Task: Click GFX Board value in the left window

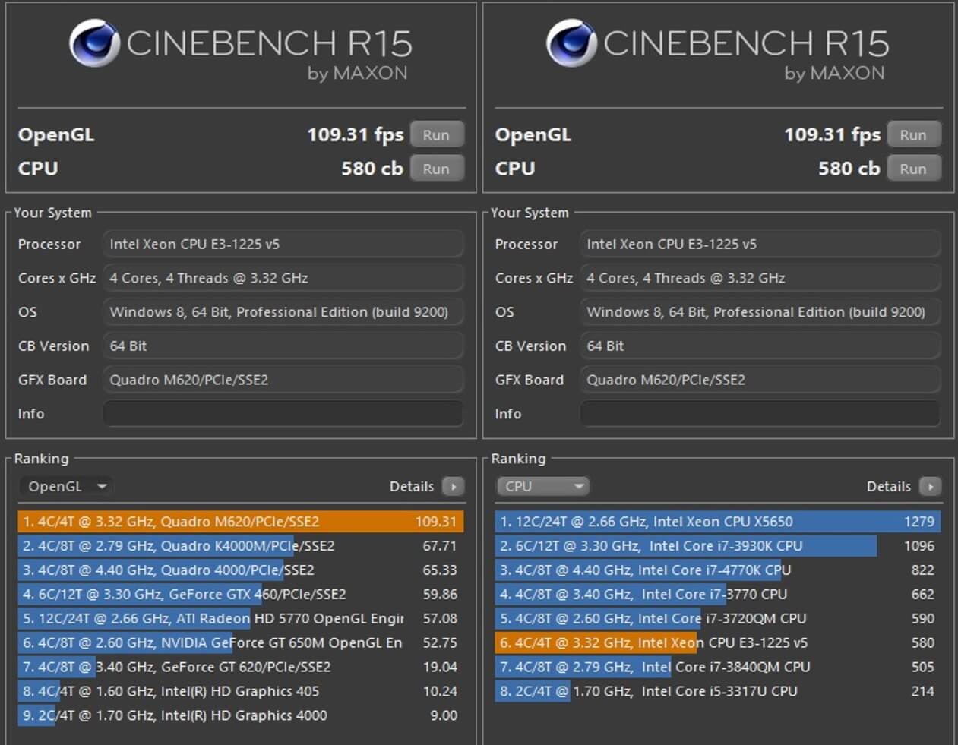Action: pyautogui.click(x=283, y=380)
